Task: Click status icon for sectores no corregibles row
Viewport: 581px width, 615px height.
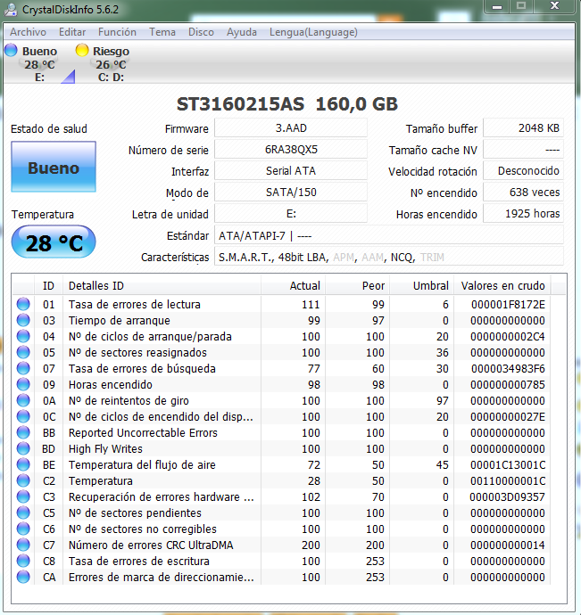Action: (23, 529)
